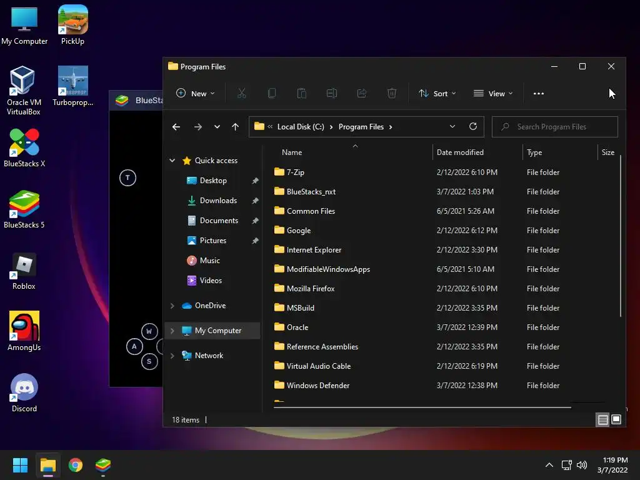Open the clock showing 1:19 PM
This screenshot has height=480, width=640.
click(612, 465)
